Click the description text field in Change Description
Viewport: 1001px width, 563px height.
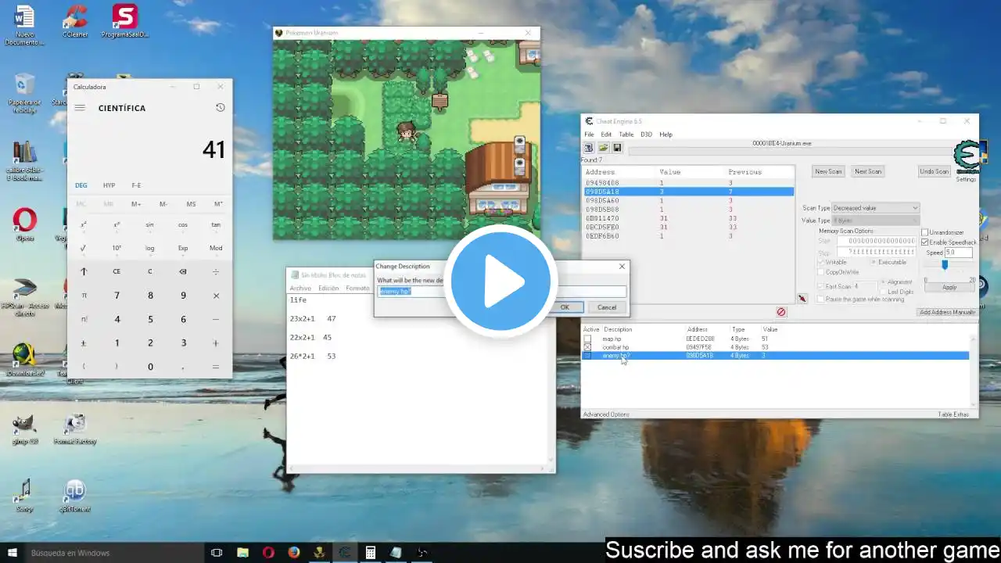(501, 292)
